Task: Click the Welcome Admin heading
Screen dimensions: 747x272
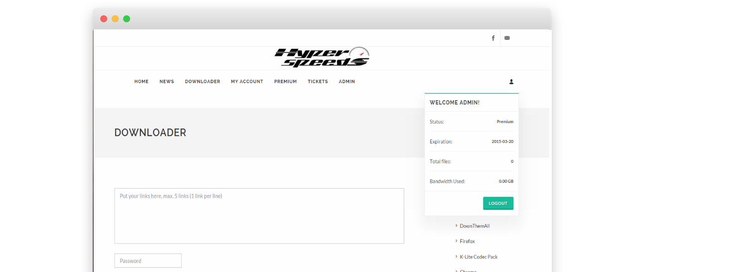Action: 455,103
